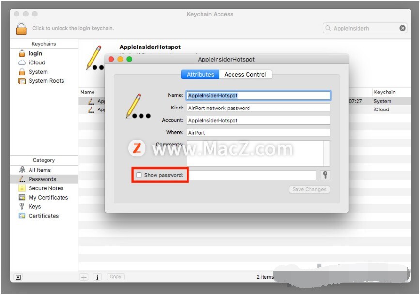This screenshot has width=420, height=296.
Task: Choose the Certificates category
Action: [x=44, y=216]
